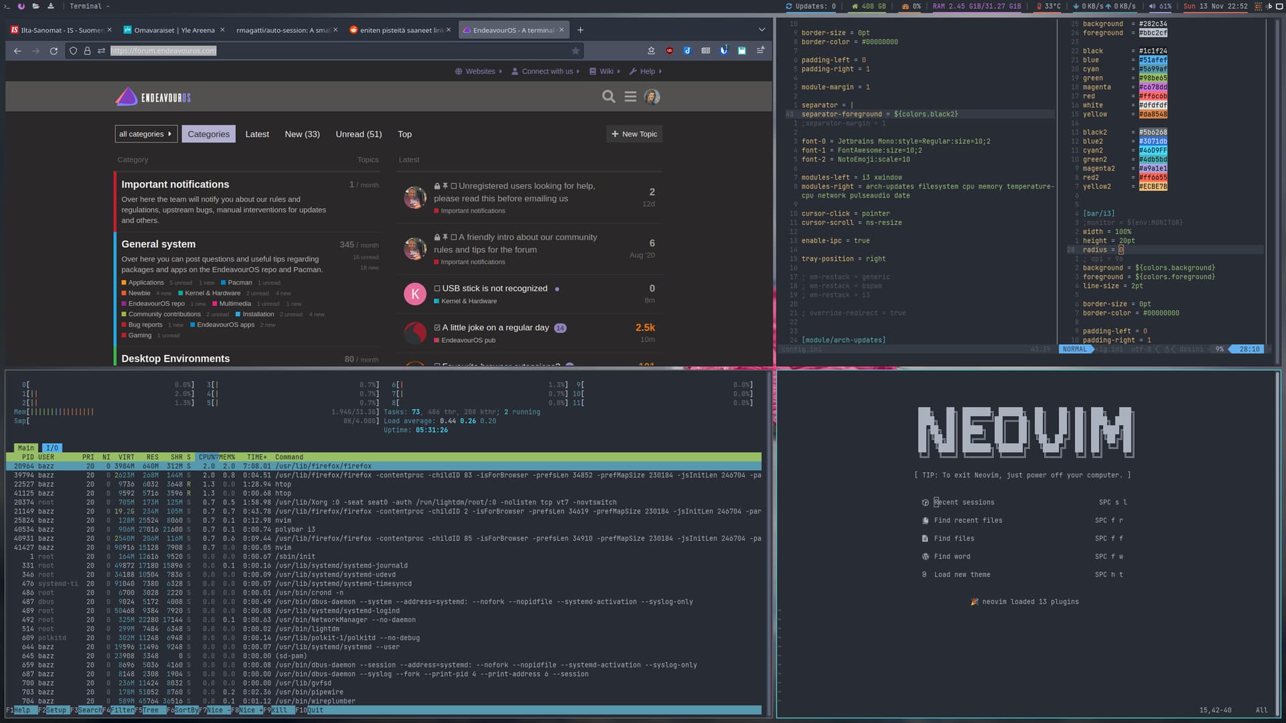The image size is (1286, 723).
Task: Click the site security padlock icon
Action: point(87,51)
